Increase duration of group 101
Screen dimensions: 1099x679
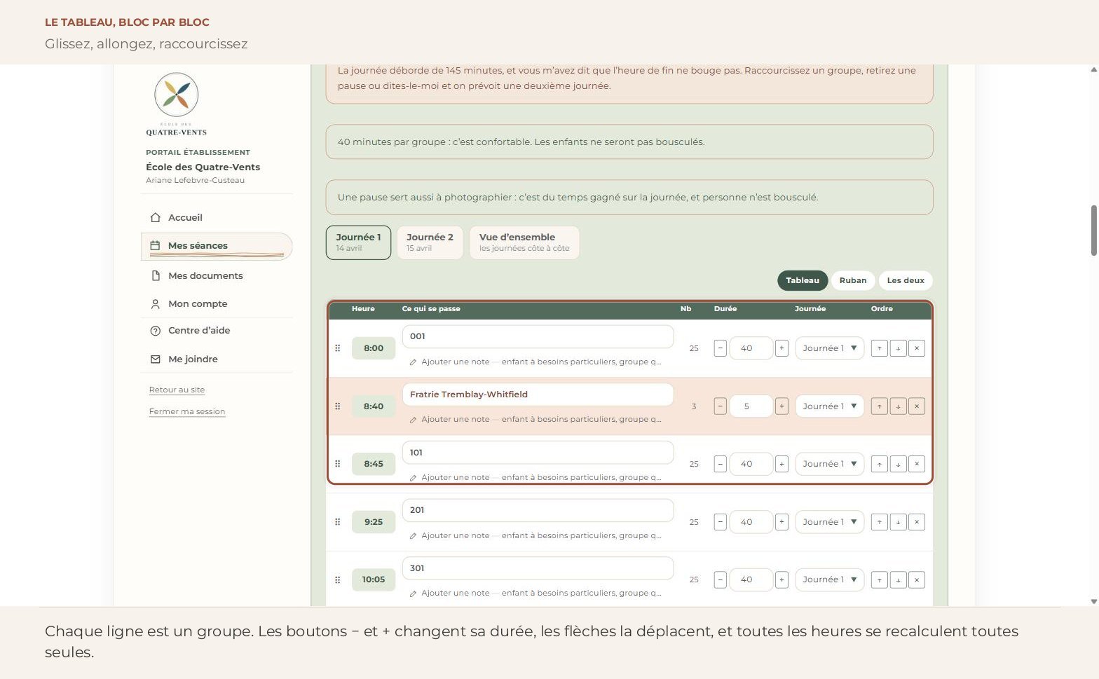click(x=781, y=464)
